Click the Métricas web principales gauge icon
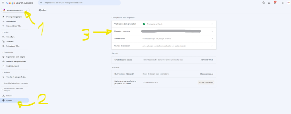The height and width of the screenshot is (114, 291). [x=3, y=62]
